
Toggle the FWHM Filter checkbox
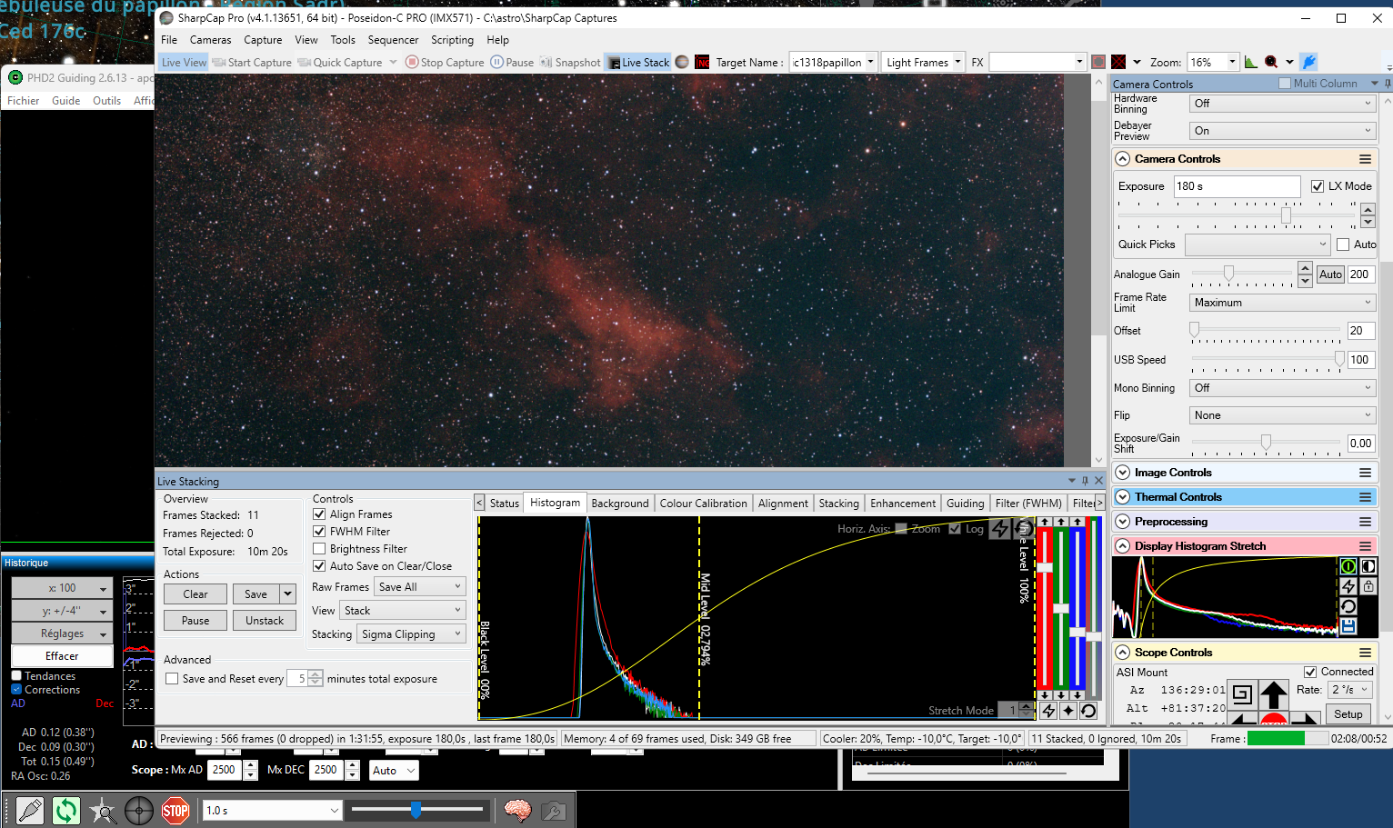click(319, 532)
